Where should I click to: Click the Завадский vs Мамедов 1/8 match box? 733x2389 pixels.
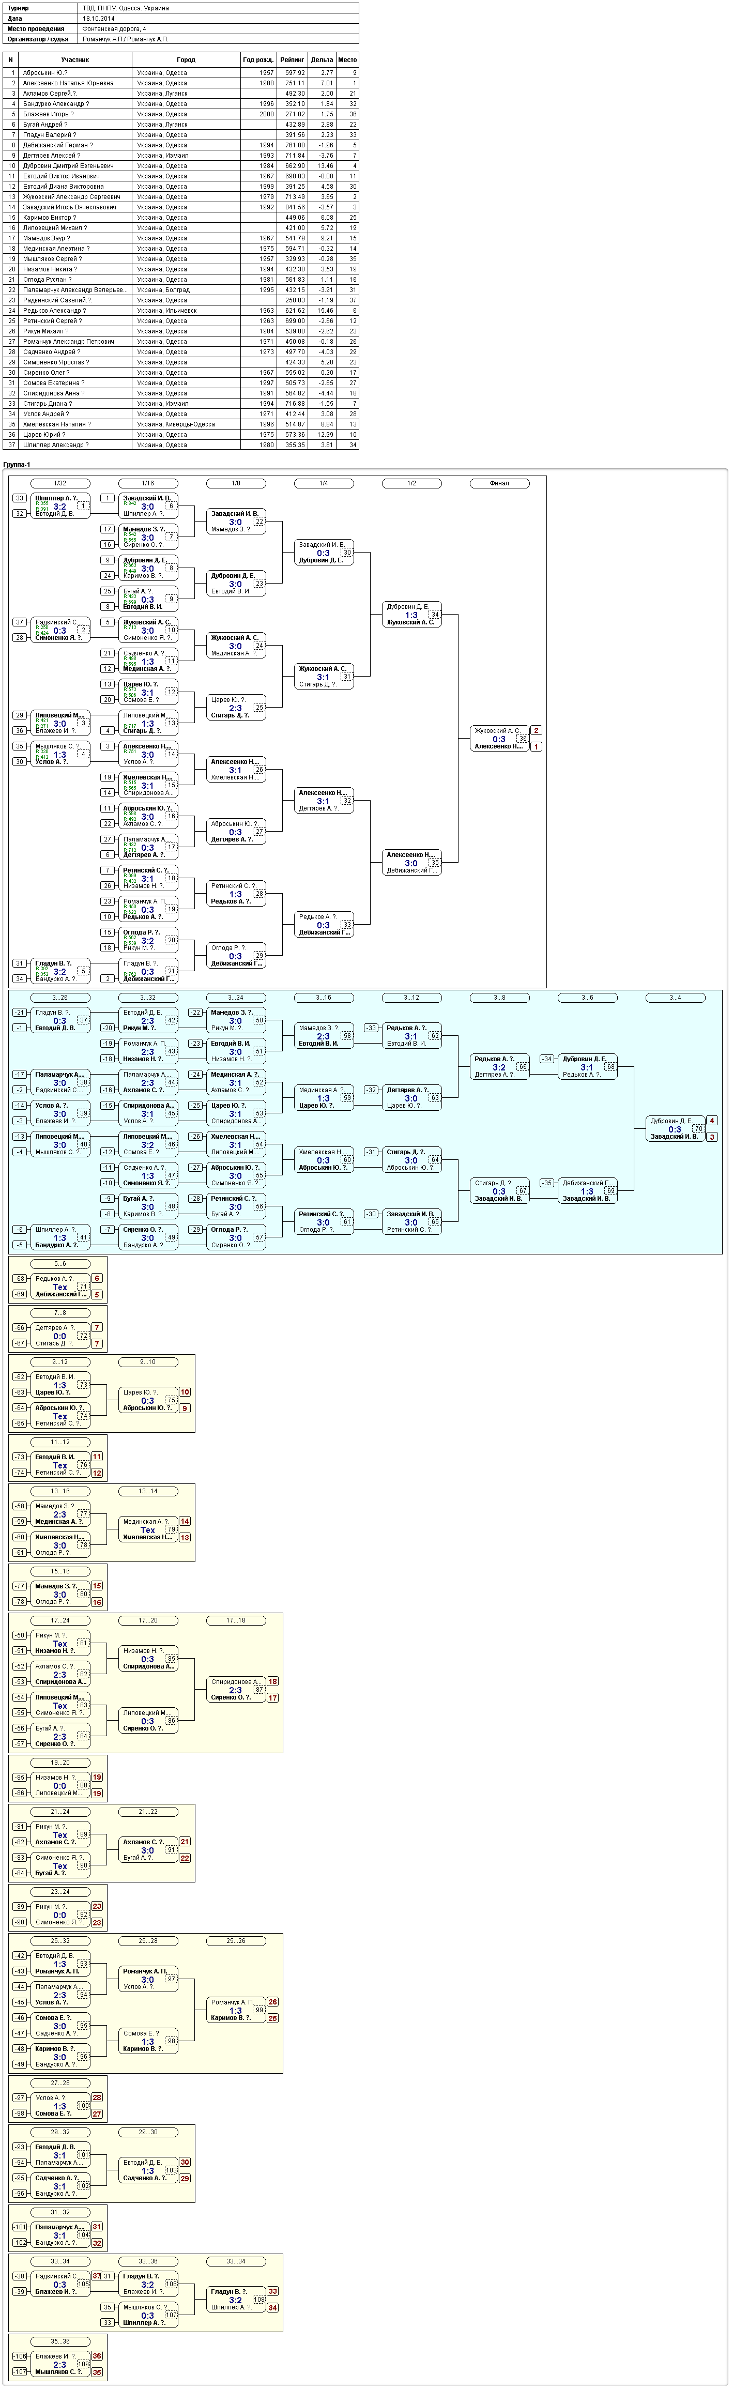(x=236, y=521)
